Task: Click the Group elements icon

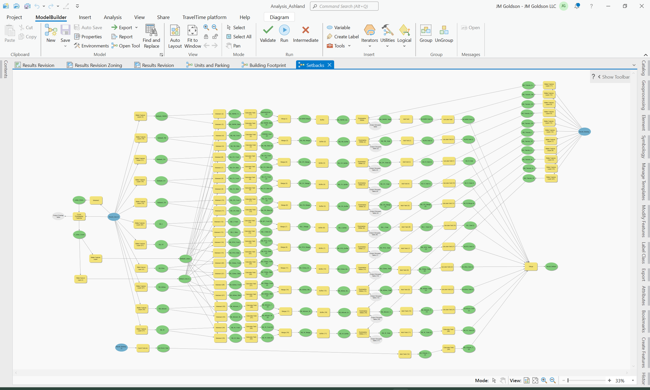Action: point(425,31)
